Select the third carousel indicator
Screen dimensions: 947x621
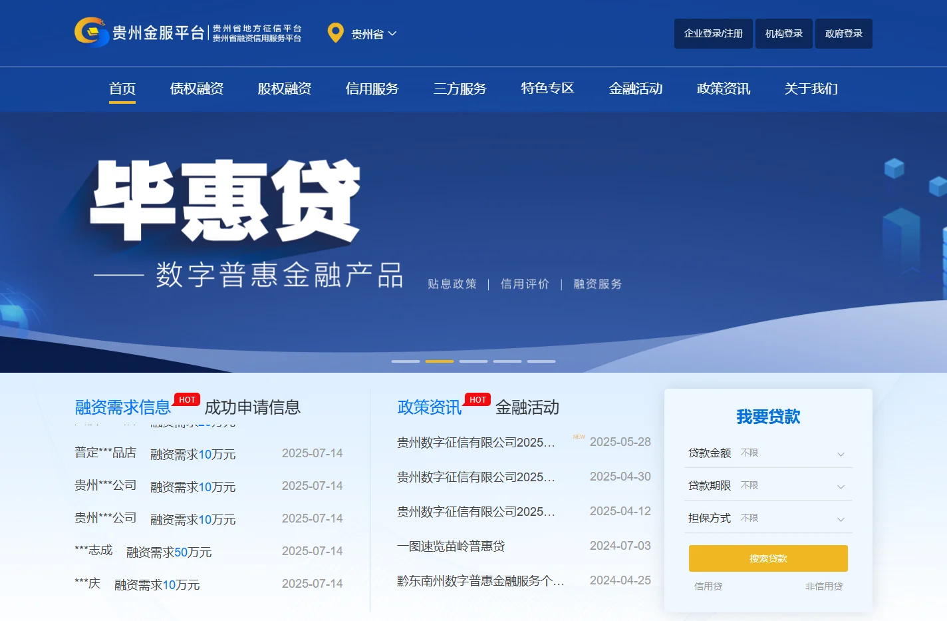(473, 361)
